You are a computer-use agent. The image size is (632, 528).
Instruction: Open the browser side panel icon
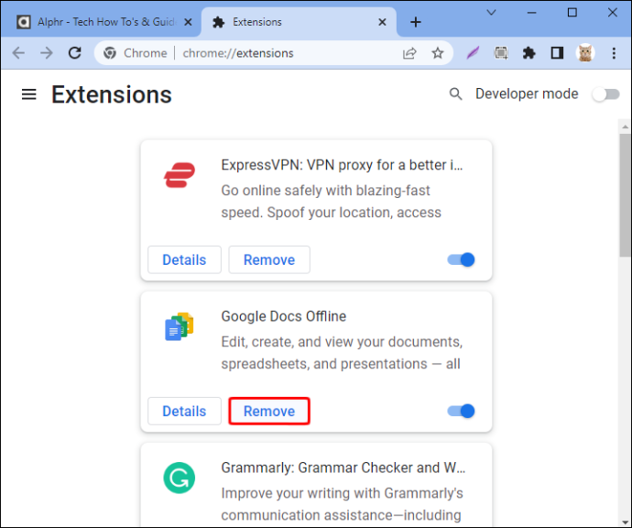click(x=557, y=53)
